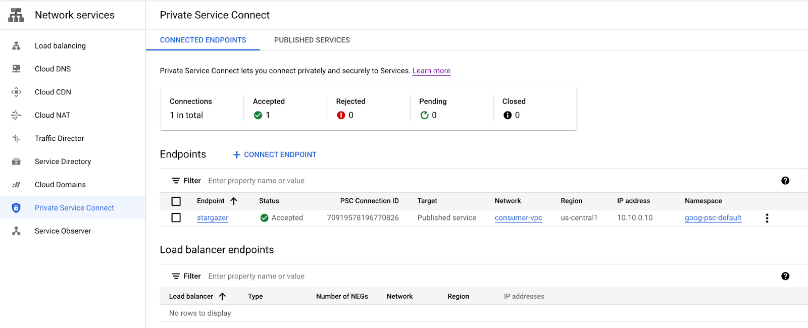Open the three-dot actions menu for stargazer
This screenshot has height=328, width=808.
[767, 218]
